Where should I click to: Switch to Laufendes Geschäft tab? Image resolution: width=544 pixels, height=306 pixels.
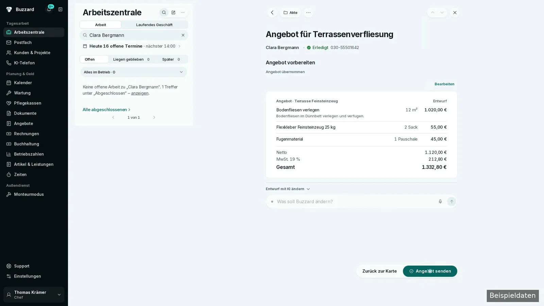154,25
